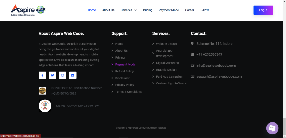Open the Twitter social icon

[53, 75]
